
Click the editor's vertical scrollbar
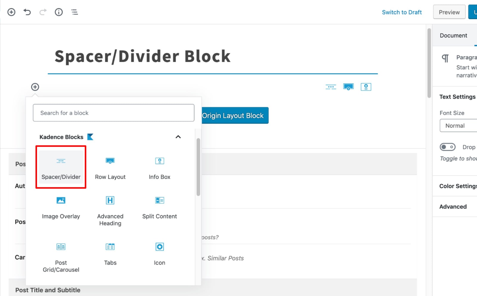tap(429, 63)
